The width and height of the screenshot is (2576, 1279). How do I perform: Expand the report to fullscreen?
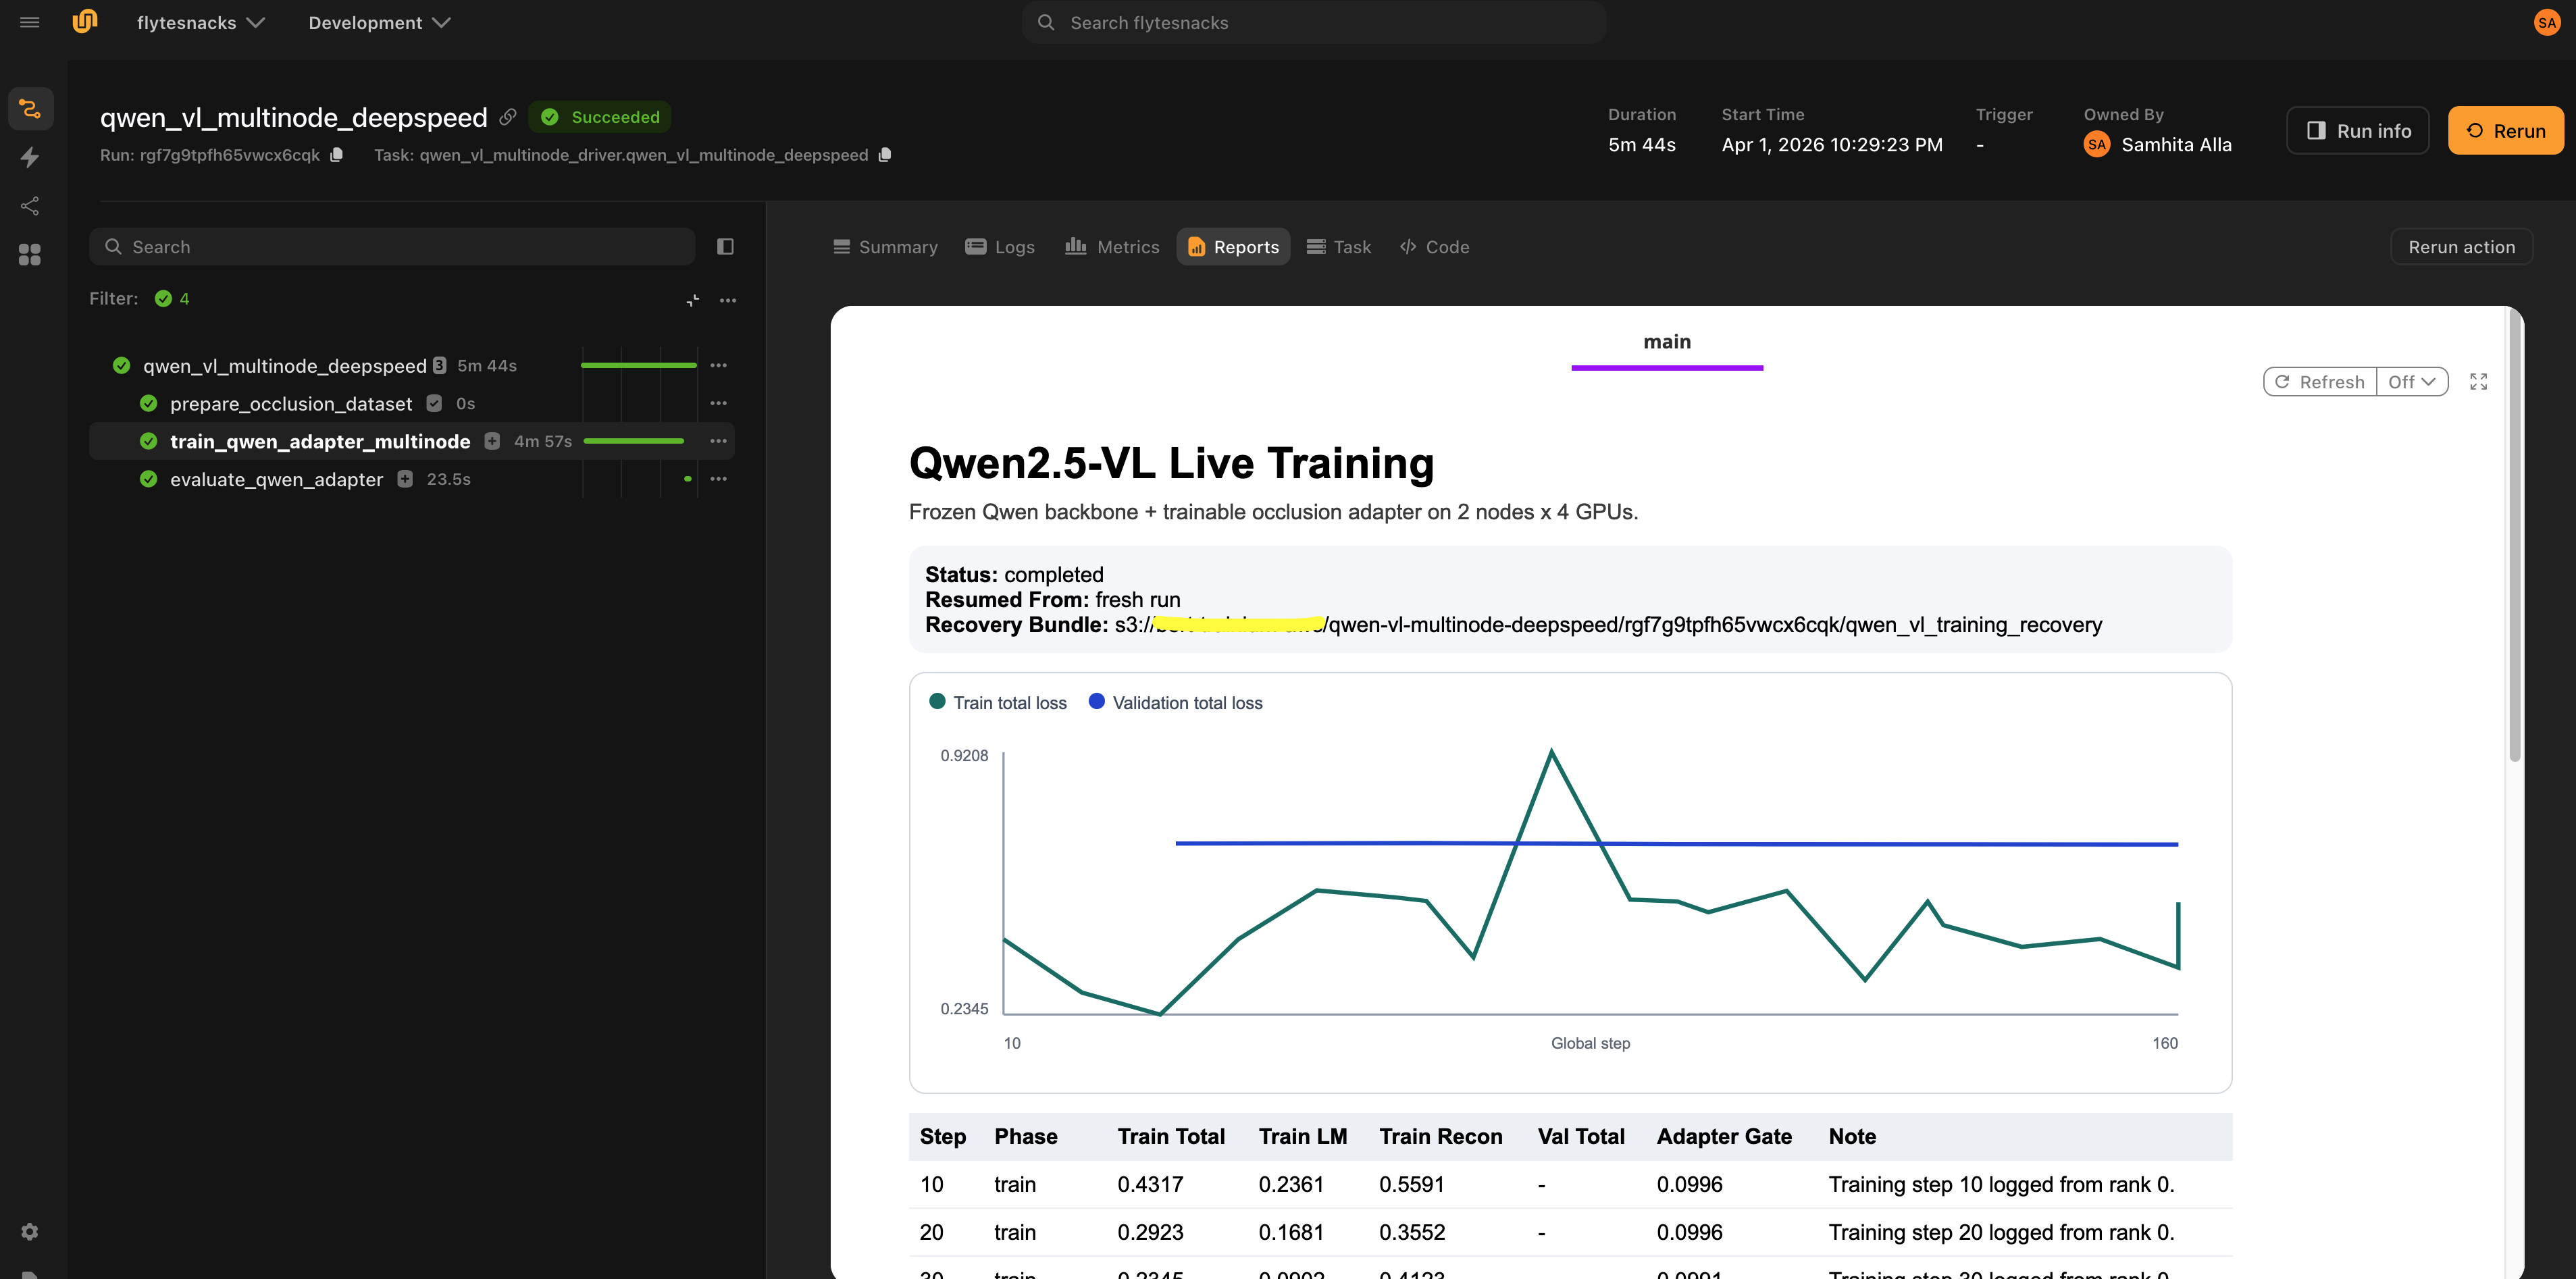(x=2479, y=381)
